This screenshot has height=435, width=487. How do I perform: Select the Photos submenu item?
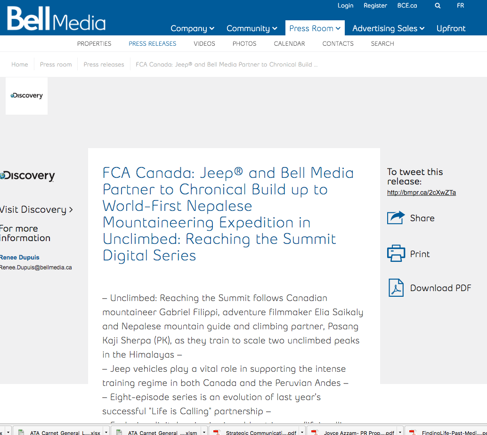[244, 43]
